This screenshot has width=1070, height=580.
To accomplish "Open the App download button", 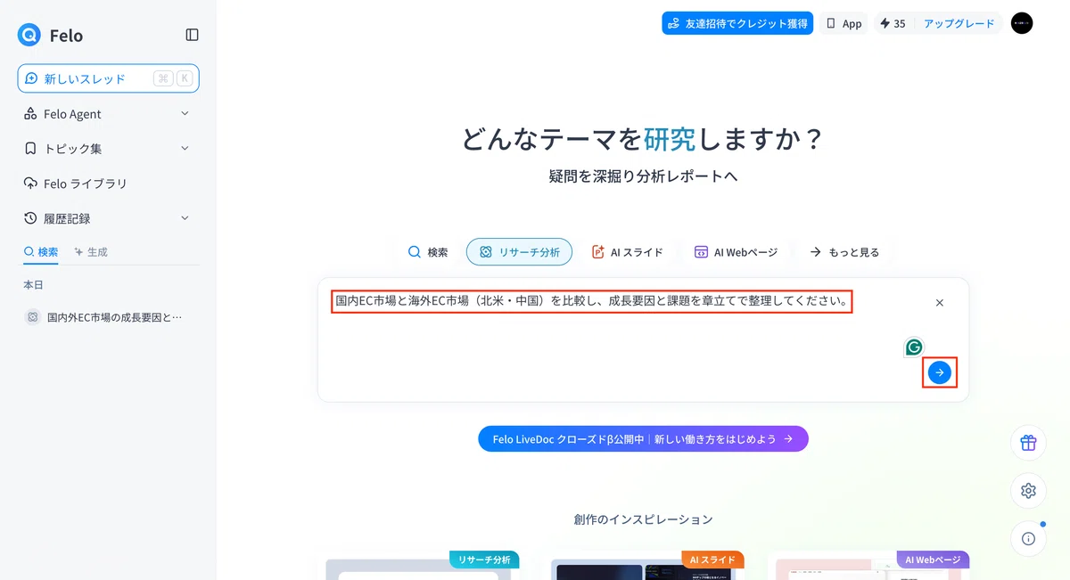I will (x=844, y=23).
